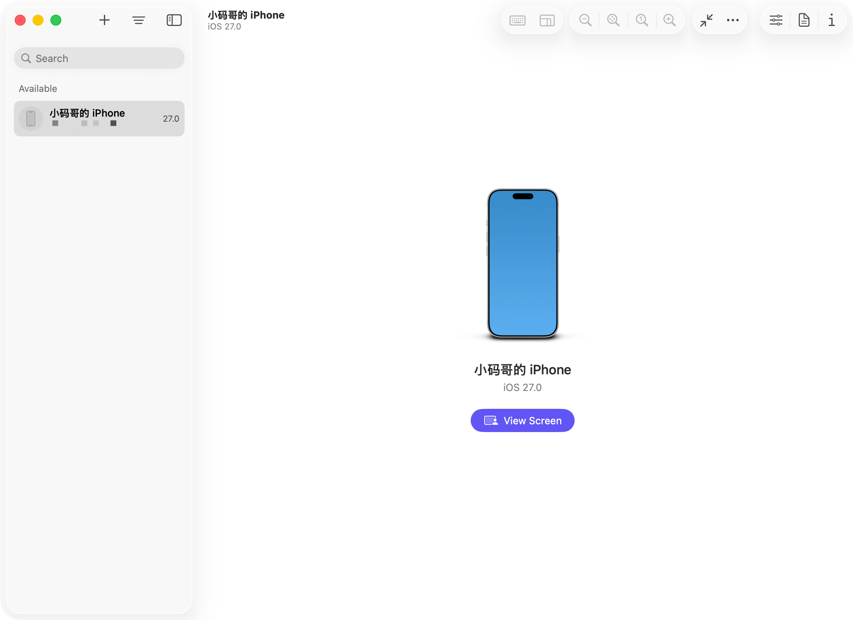Click the plus add device icon

104,20
